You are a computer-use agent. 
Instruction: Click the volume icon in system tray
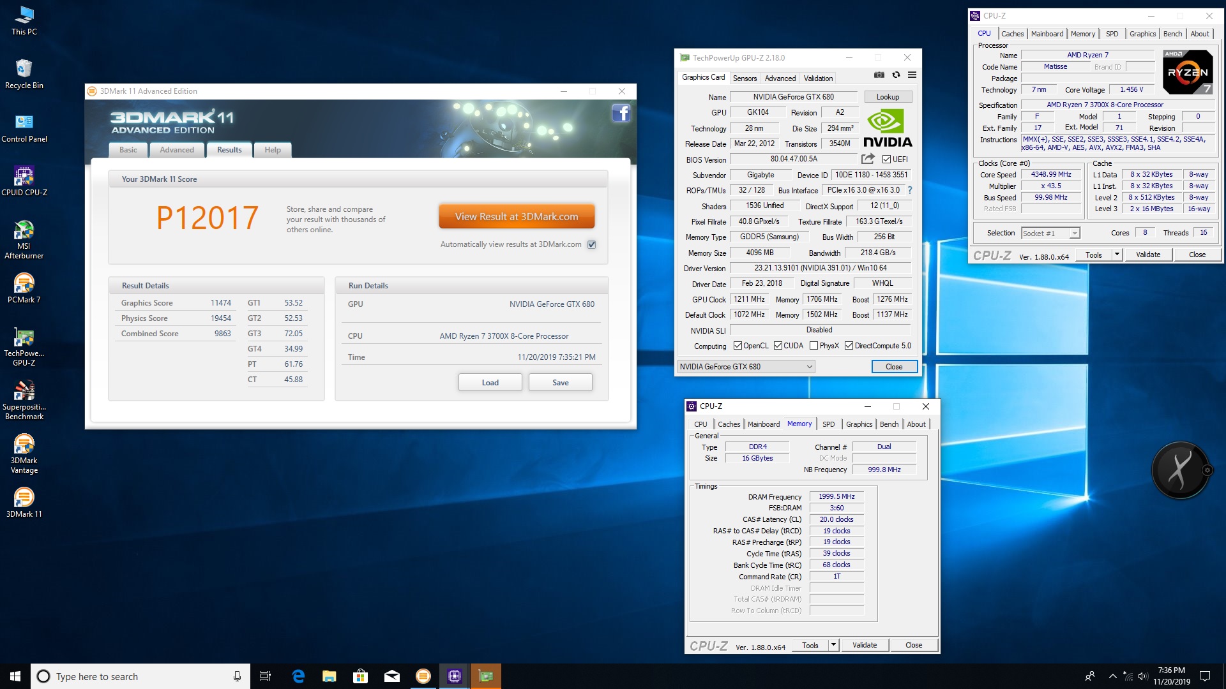1143,676
